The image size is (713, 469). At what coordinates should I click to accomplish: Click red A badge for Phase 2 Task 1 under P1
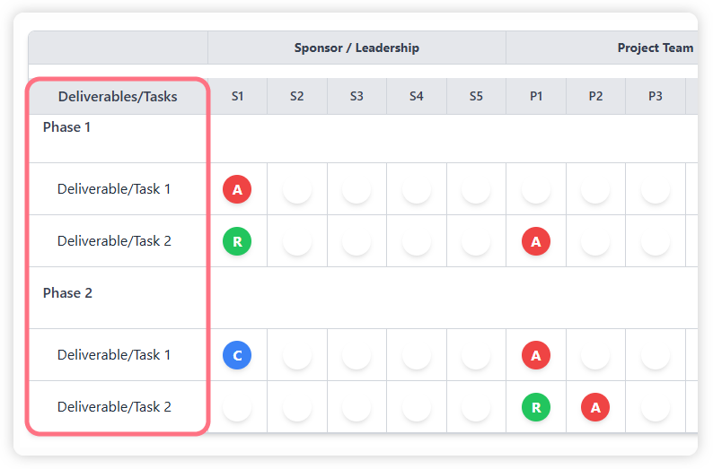click(536, 355)
